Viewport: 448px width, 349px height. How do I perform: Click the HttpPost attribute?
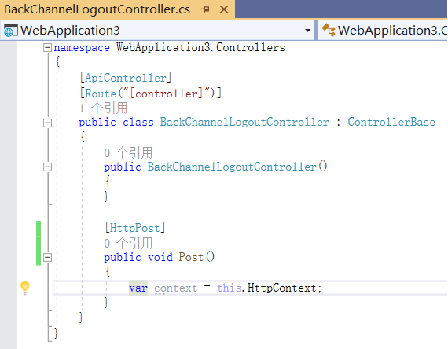click(x=135, y=228)
